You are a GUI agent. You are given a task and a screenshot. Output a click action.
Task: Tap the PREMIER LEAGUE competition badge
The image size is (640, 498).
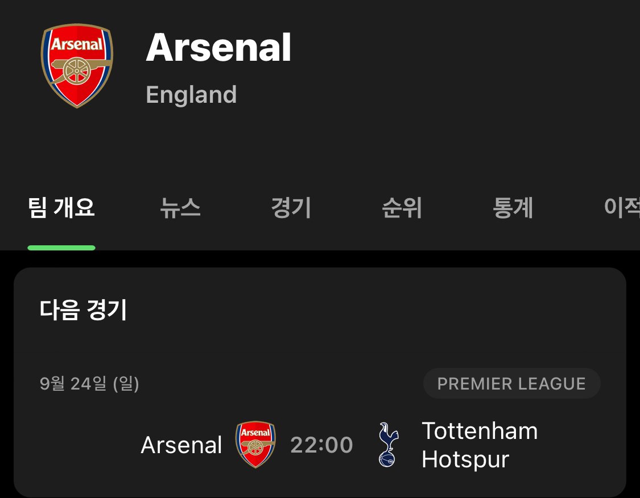click(x=511, y=383)
